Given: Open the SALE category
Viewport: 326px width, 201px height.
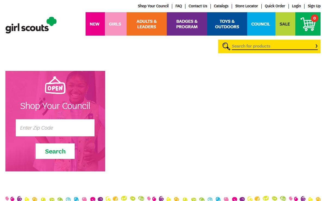Looking at the screenshot, I should [285, 24].
